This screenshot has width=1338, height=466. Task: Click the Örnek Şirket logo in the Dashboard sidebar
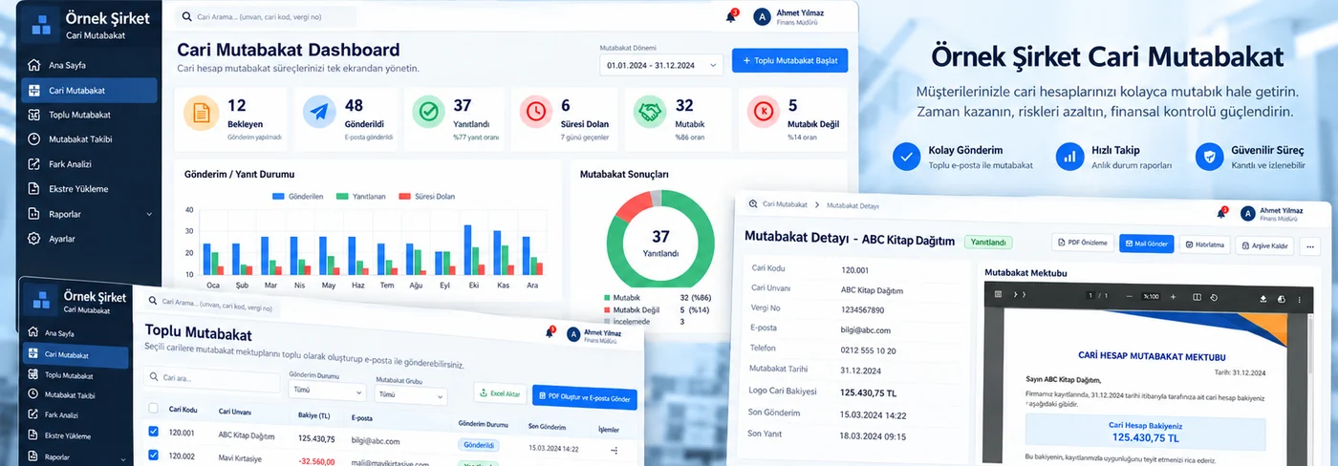coord(40,24)
